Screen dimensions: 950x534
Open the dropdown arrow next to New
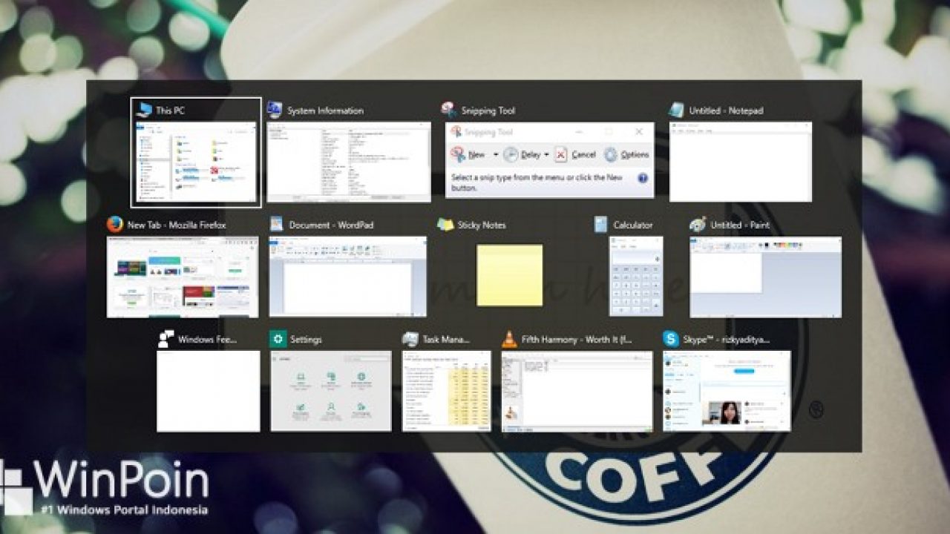point(495,155)
